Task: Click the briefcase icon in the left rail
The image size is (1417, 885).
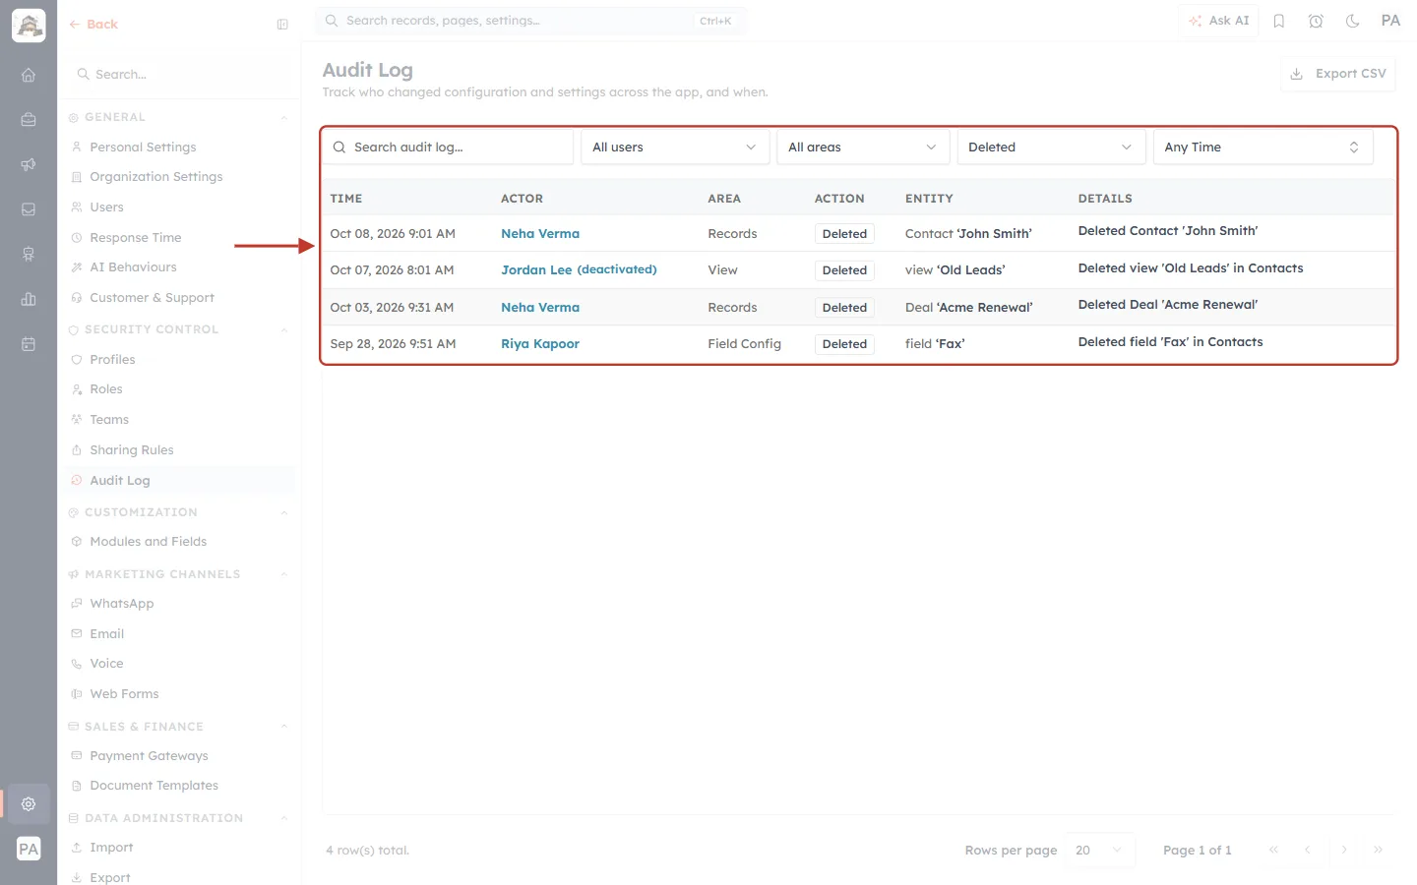Action: (29, 120)
